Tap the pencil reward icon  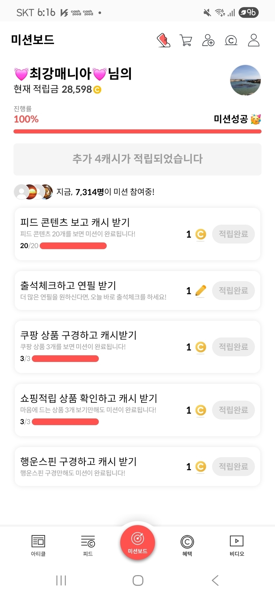point(200,291)
